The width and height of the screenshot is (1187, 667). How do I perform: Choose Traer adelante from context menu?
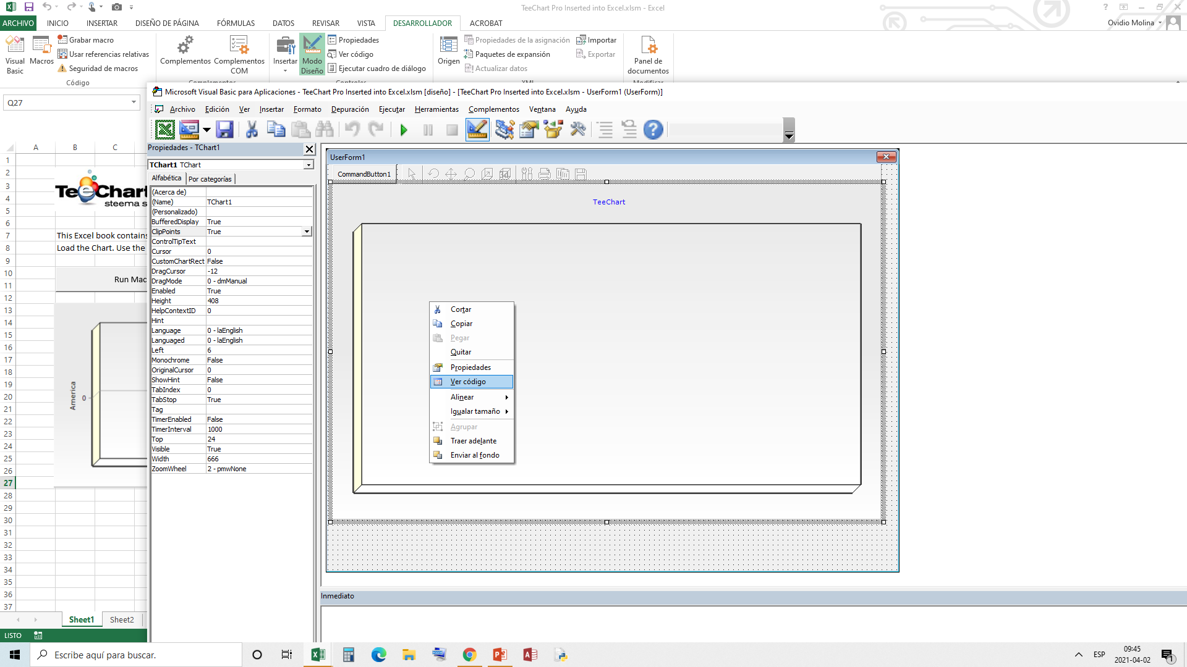click(472, 441)
